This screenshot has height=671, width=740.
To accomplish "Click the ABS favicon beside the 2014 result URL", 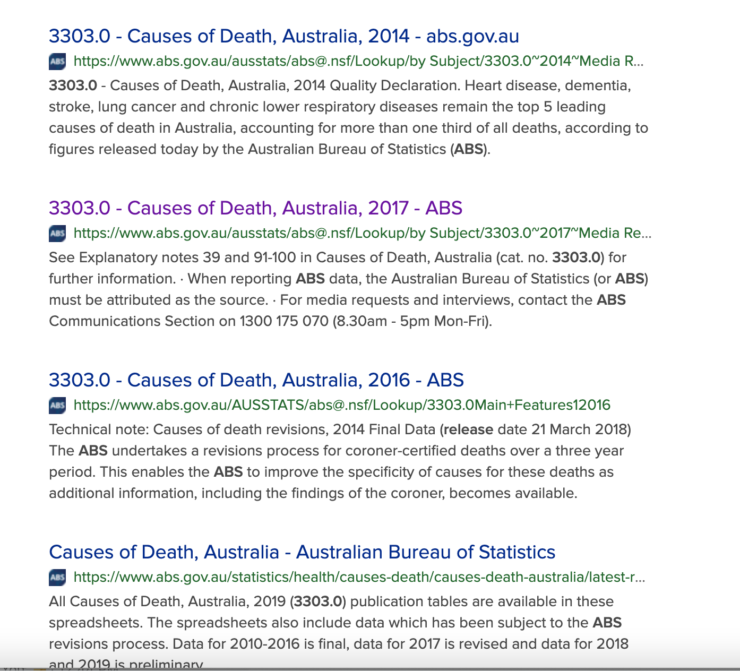I will click(57, 62).
